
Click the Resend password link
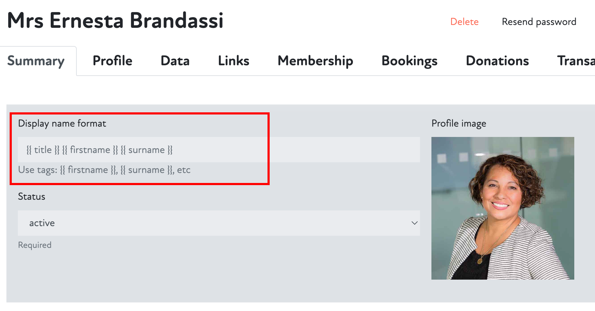539,22
